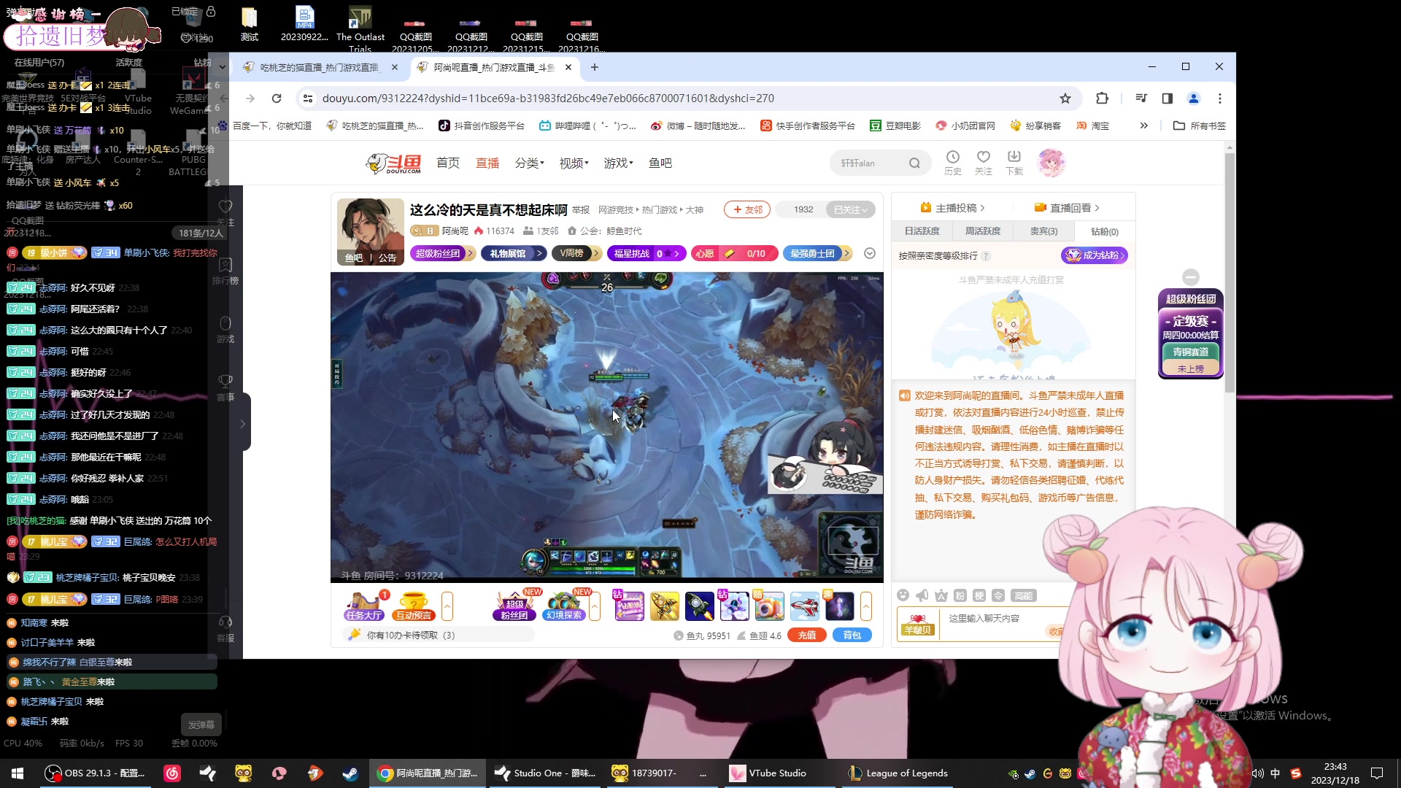Open the 下载 download icon in header
The image size is (1401, 788).
(x=1014, y=162)
